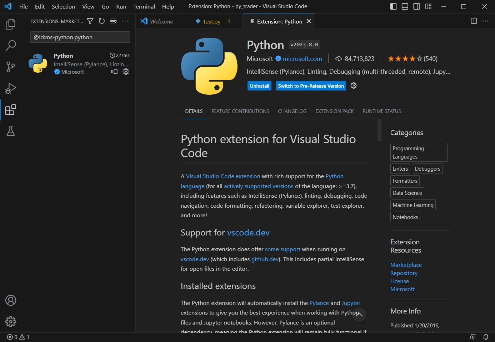This screenshot has height=342, width=495.
Task: Open the Terminal menu
Action: 144,6
